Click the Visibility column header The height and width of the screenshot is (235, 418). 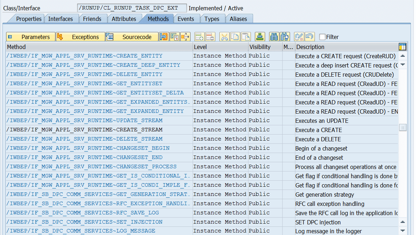coord(260,47)
